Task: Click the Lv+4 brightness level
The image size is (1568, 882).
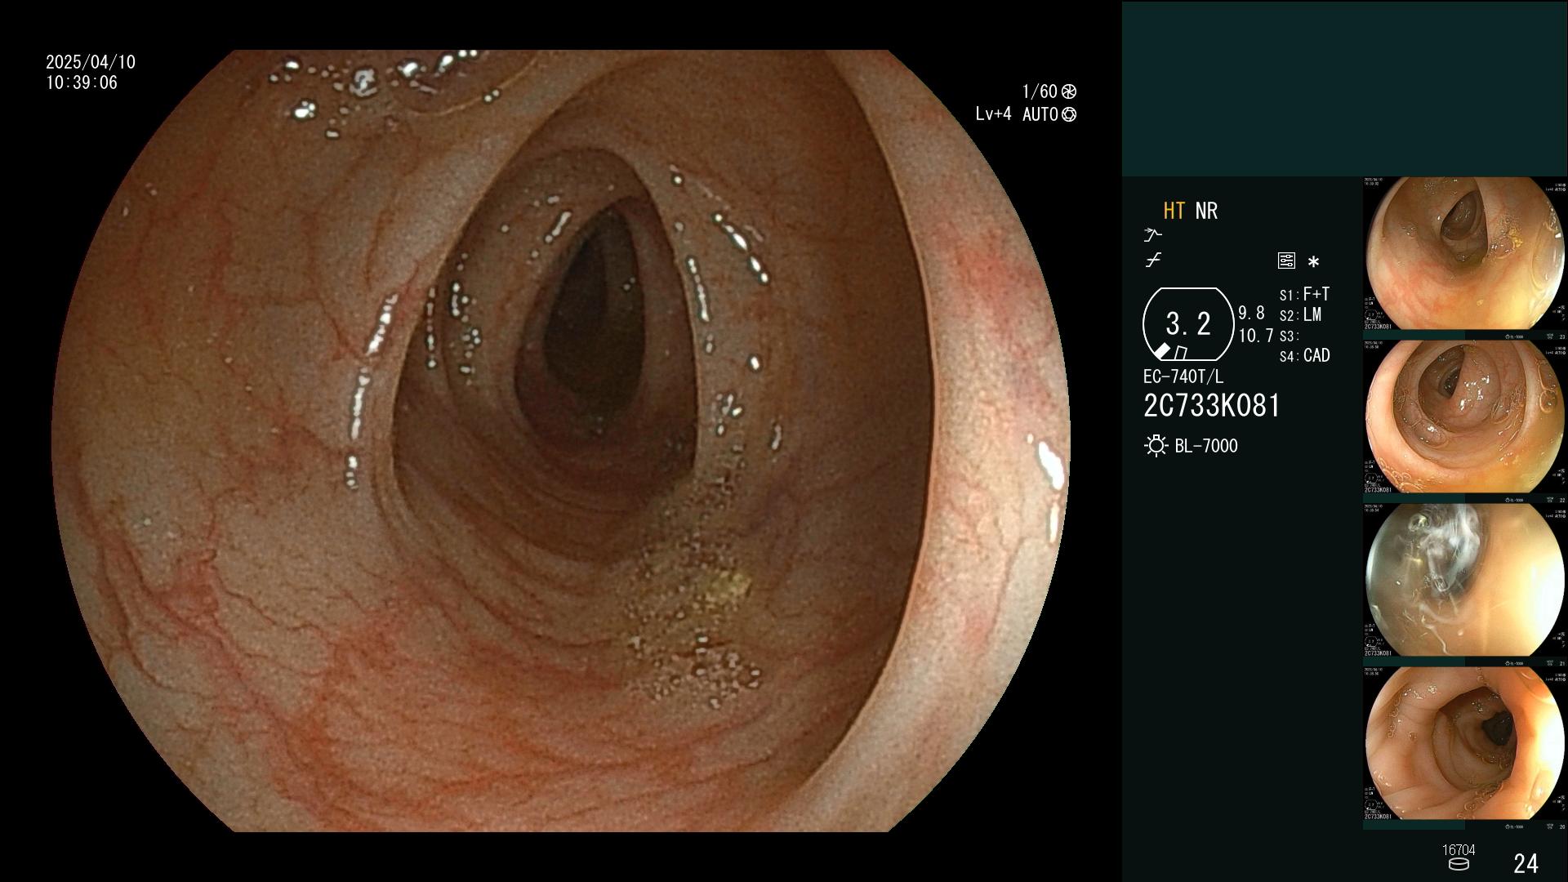Action: click(993, 114)
